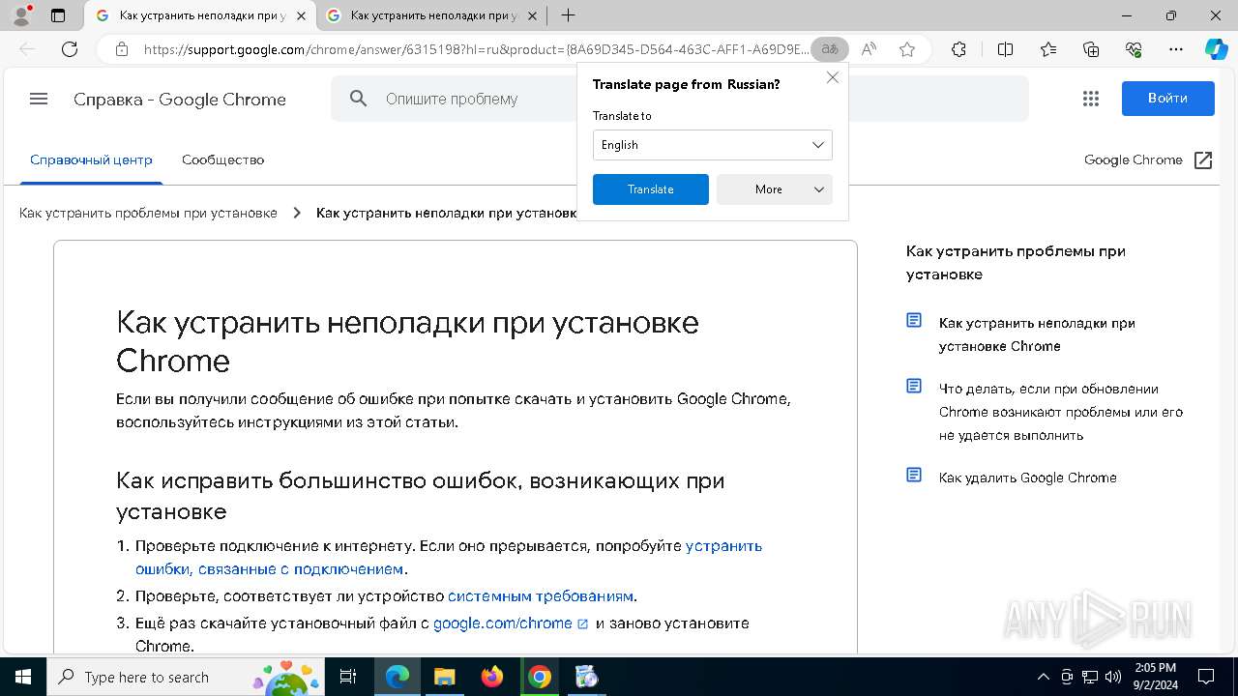Image resolution: width=1238 pixels, height=696 pixels.
Task: Open the Extensions puzzle icon
Action: point(958,49)
